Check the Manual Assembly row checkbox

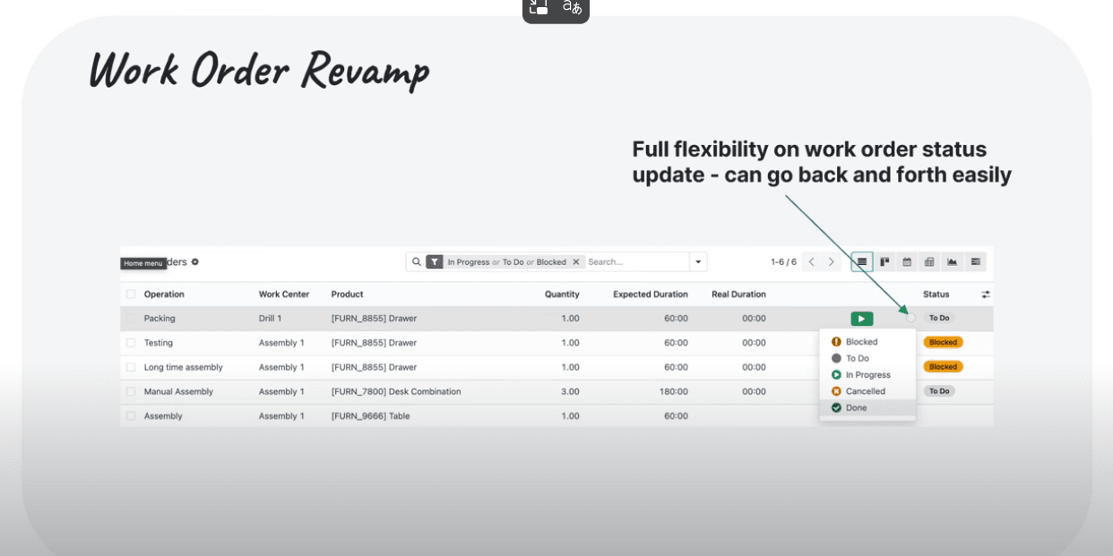click(x=131, y=391)
